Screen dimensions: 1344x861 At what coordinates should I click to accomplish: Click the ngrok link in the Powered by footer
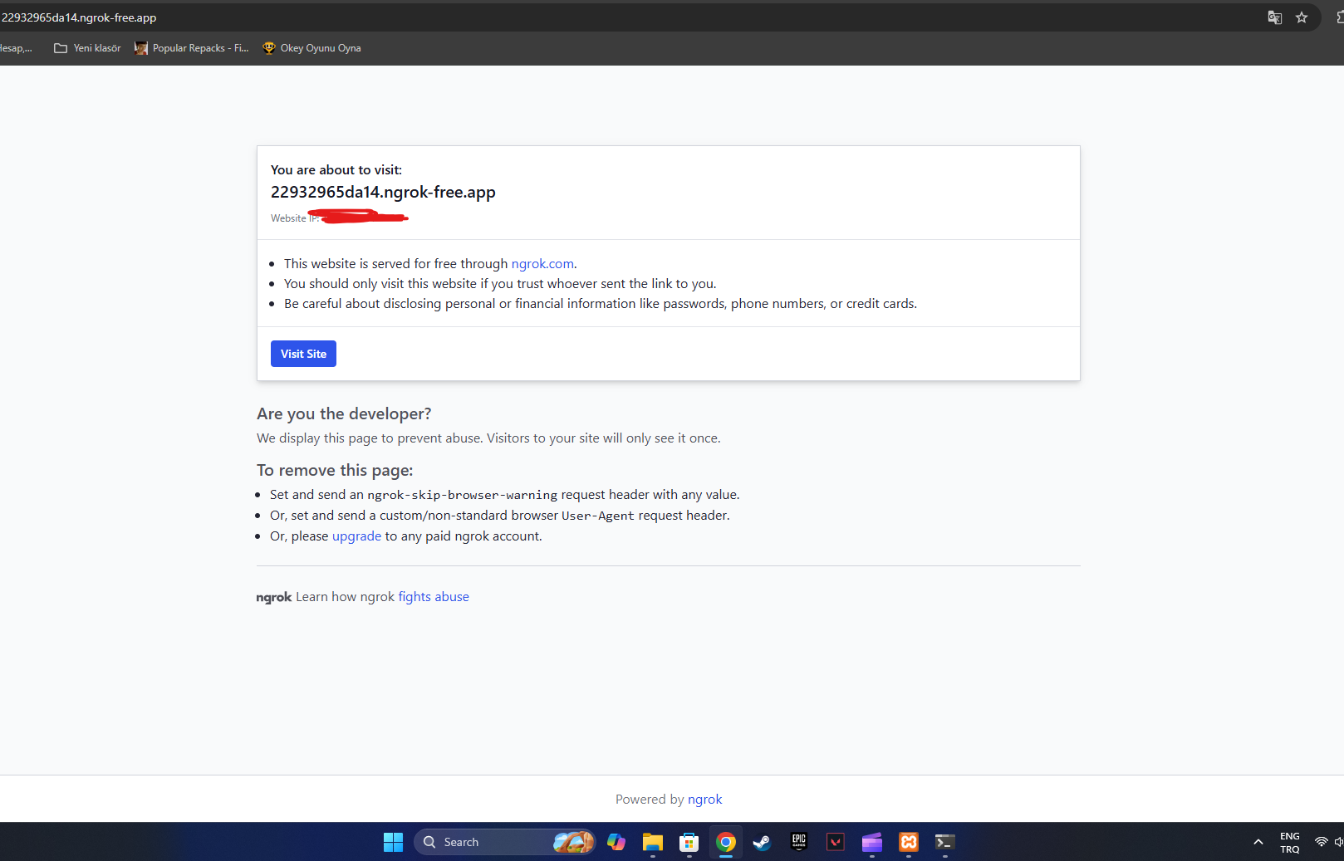704,799
